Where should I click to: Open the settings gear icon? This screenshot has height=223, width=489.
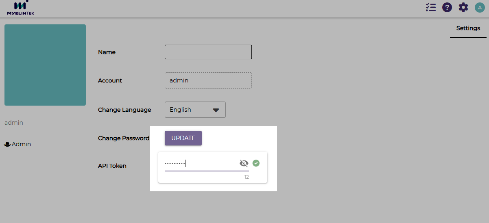coord(463,7)
